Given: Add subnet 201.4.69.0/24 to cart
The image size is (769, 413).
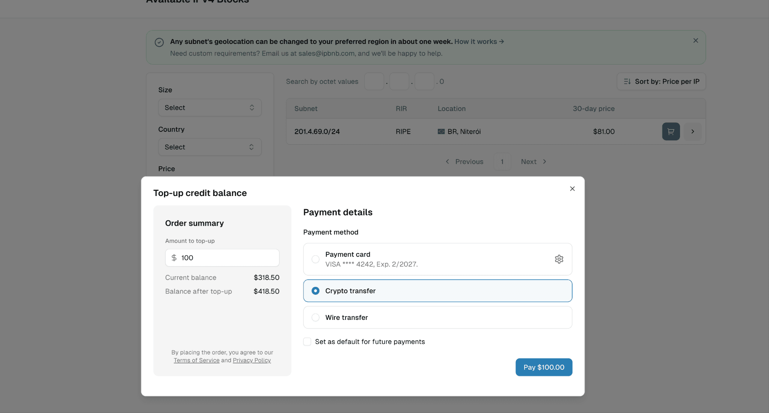Looking at the screenshot, I should pyautogui.click(x=671, y=131).
